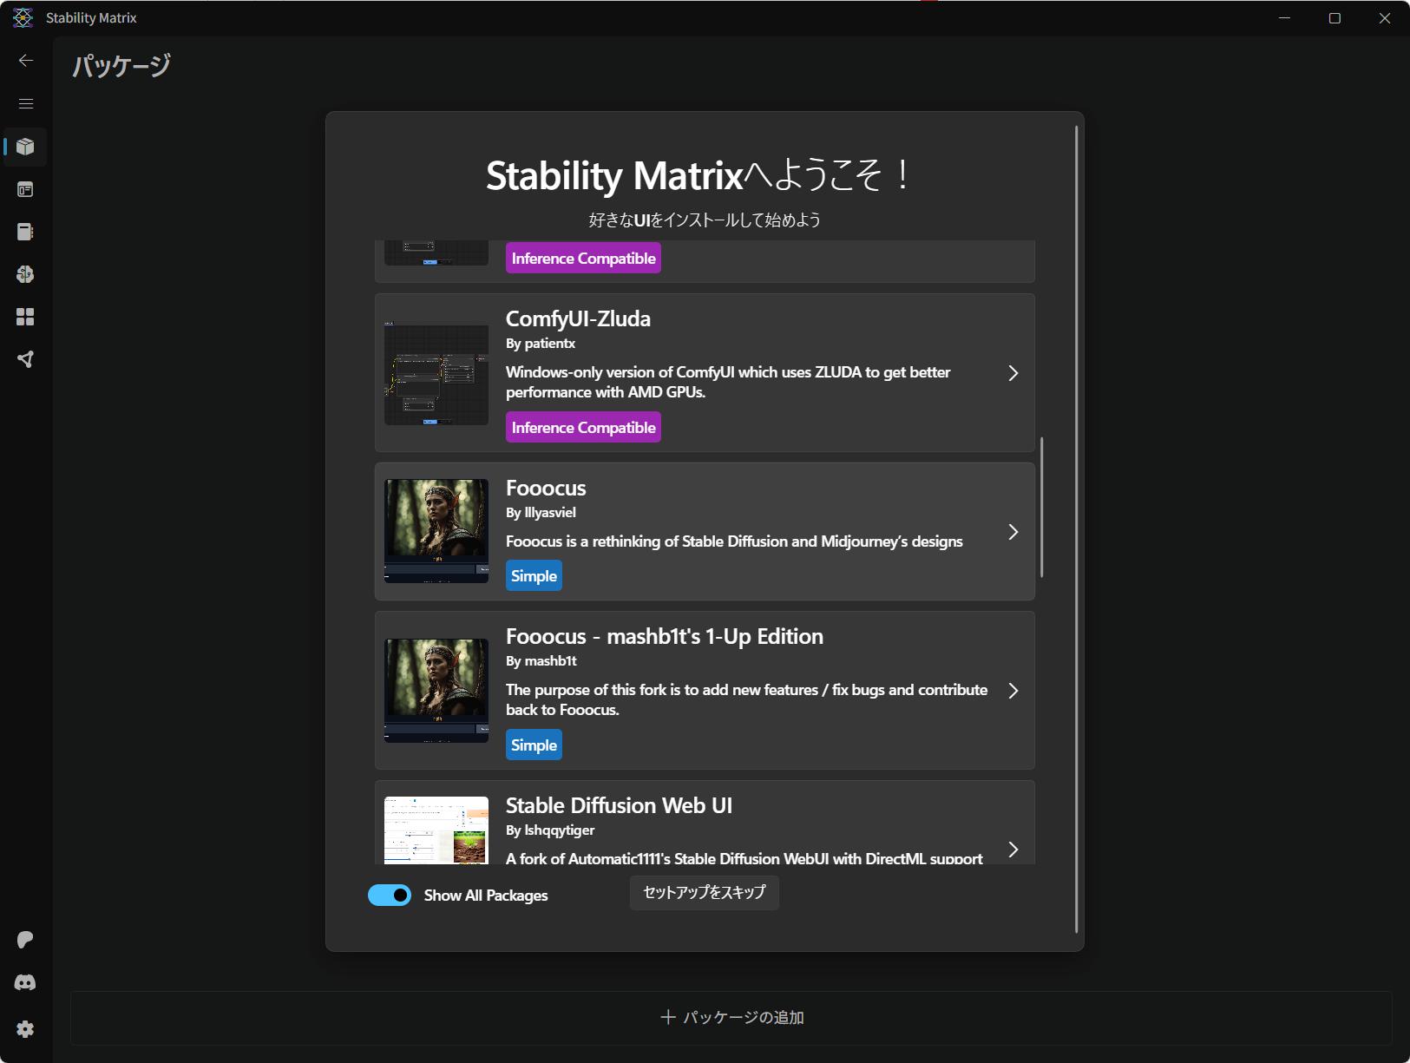The image size is (1410, 1063).
Task: Click the セットアップをスキップ button
Action: coord(704,893)
